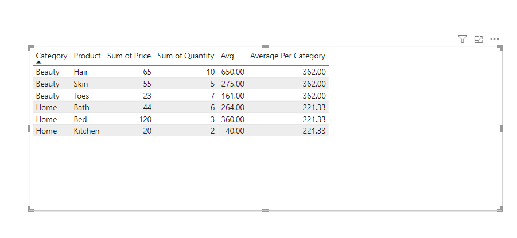Grab the bottom-left corner handle of the visual
517x238 pixels.
coord(30,209)
